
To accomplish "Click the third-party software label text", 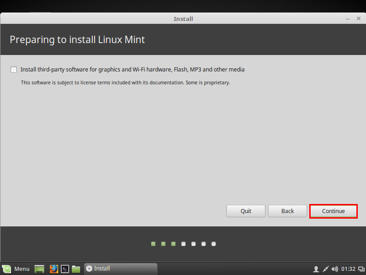I will 132,70.
